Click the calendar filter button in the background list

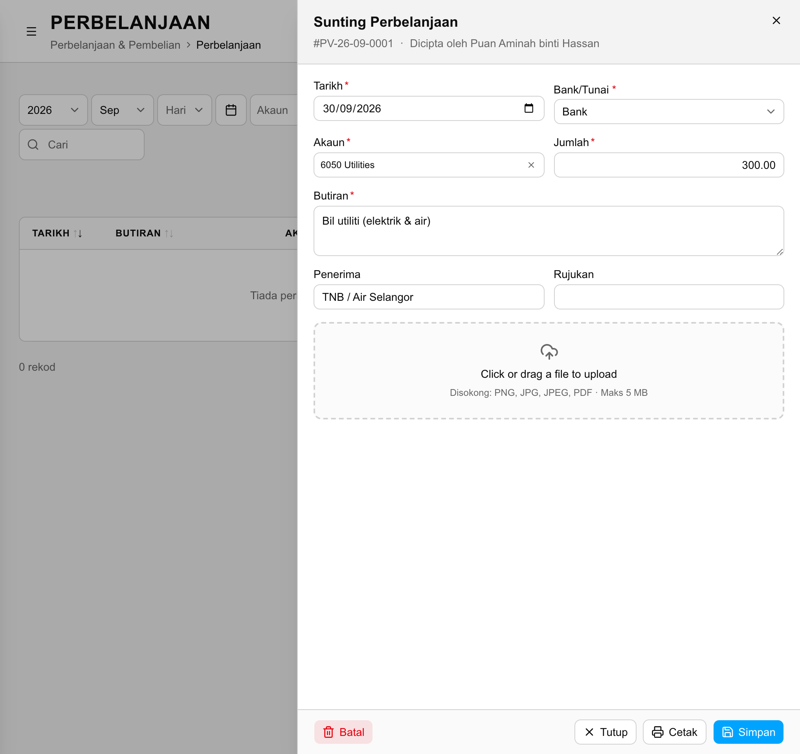click(x=231, y=110)
